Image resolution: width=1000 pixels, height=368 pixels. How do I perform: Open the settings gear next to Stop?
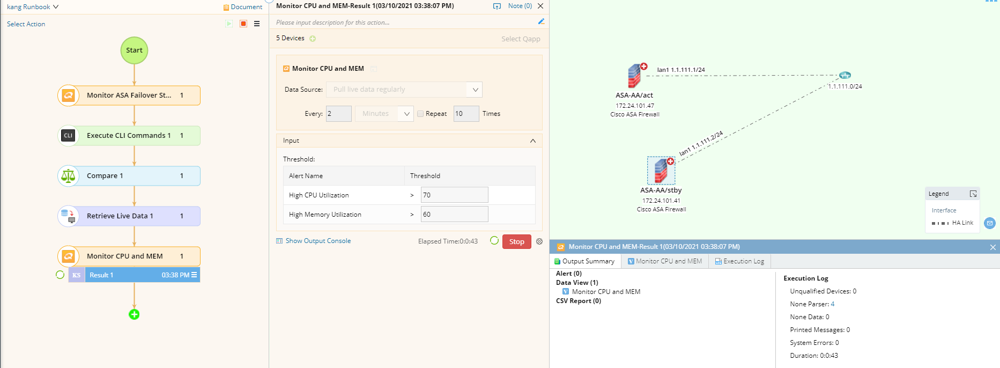click(539, 241)
